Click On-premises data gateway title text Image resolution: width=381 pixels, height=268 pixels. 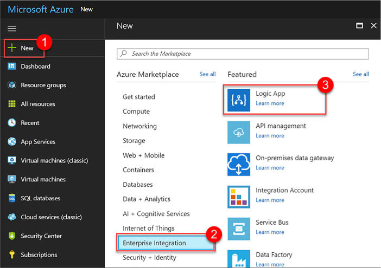[295, 158]
